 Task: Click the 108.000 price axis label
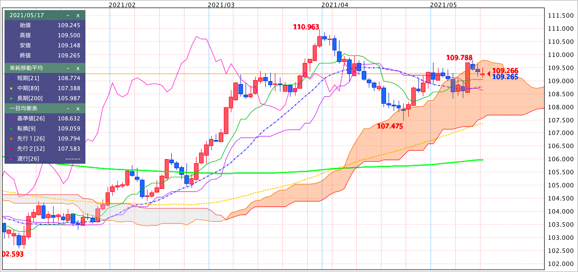[x=560, y=107]
